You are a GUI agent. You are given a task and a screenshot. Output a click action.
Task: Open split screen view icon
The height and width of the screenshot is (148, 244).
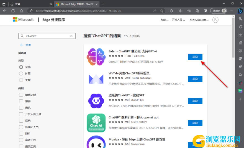(x=181, y=11)
